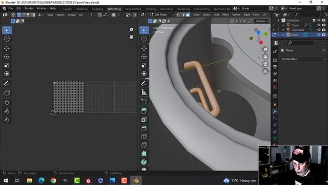
Task: Select the Transform tool in UV editor toolbar
Action: (7, 73)
